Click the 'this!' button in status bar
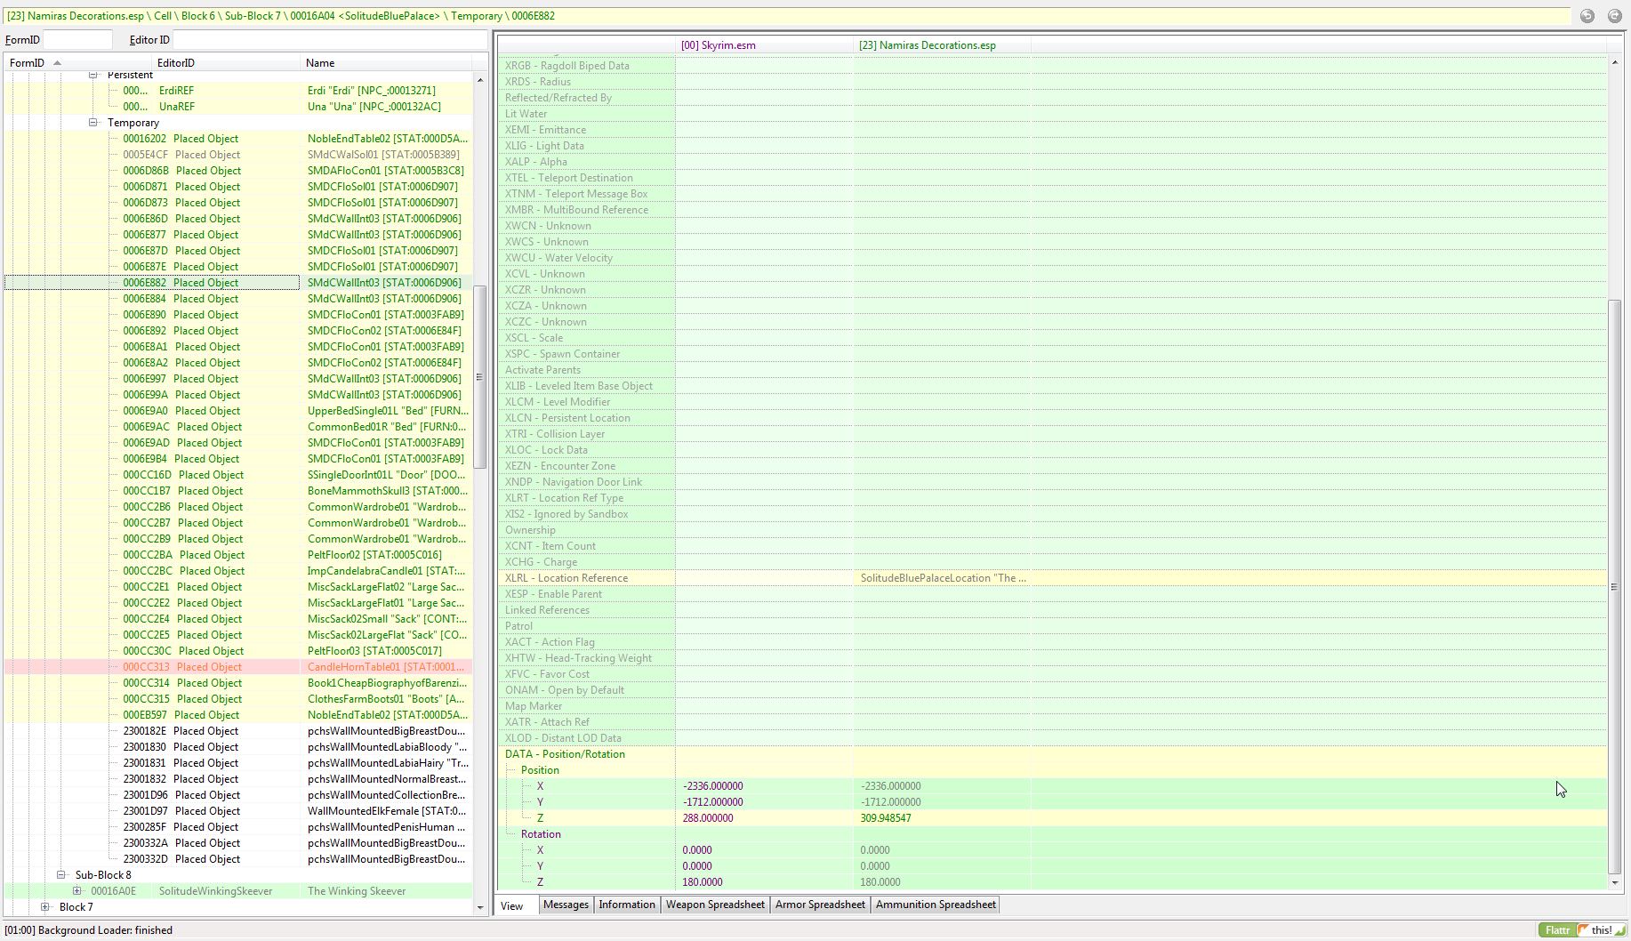1631x941 pixels. click(1602, 929)
